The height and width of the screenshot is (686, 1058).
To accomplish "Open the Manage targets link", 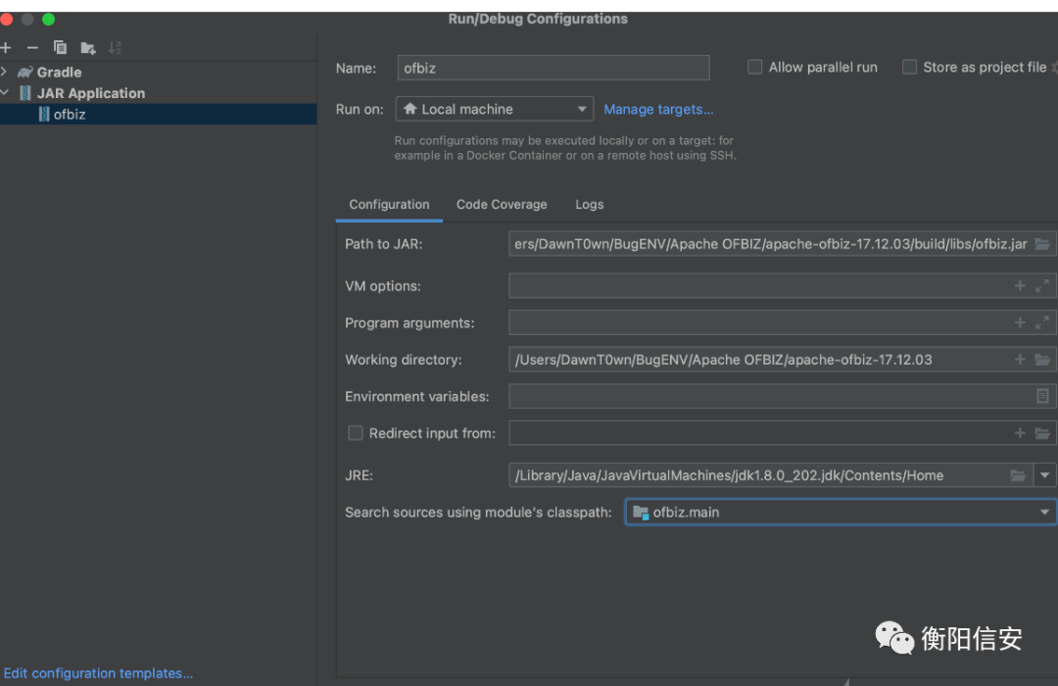I will (658, 110).
